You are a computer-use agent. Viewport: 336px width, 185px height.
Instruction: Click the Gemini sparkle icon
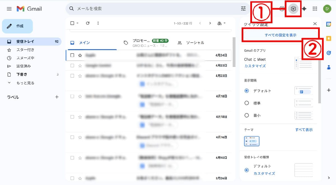(x=304, y=9)
